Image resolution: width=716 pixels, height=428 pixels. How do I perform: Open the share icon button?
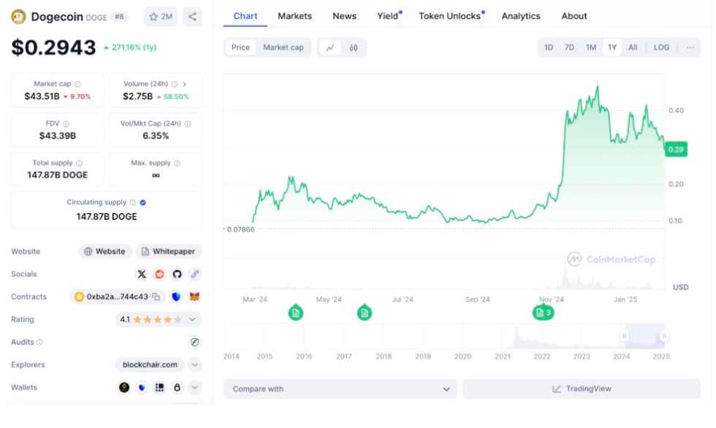click(192, 17)
